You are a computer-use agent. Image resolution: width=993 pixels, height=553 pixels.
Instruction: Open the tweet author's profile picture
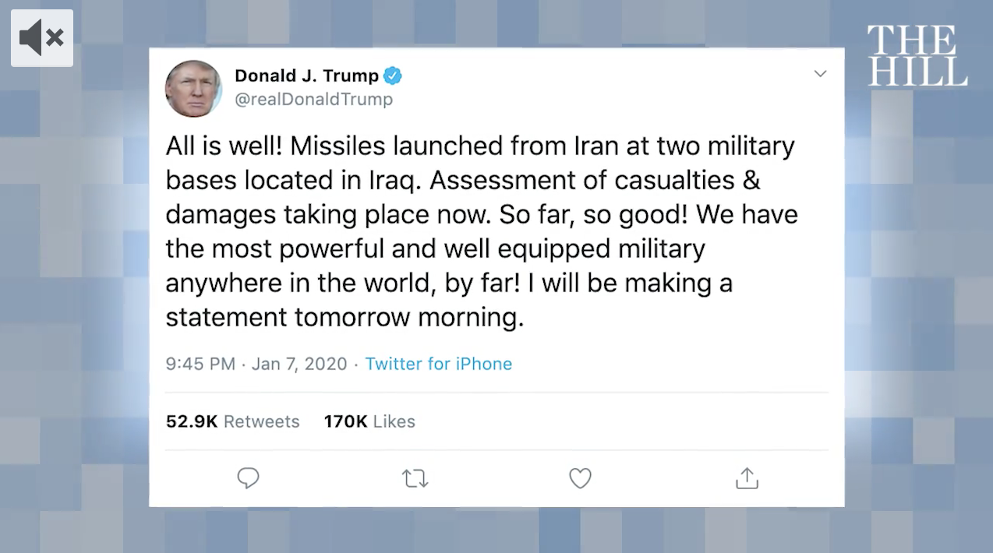click(193, 88)
